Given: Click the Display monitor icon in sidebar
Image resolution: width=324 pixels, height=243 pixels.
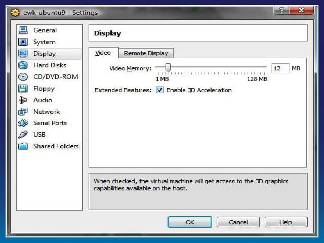Looking at the screenshot, I should tap(23, 54).
